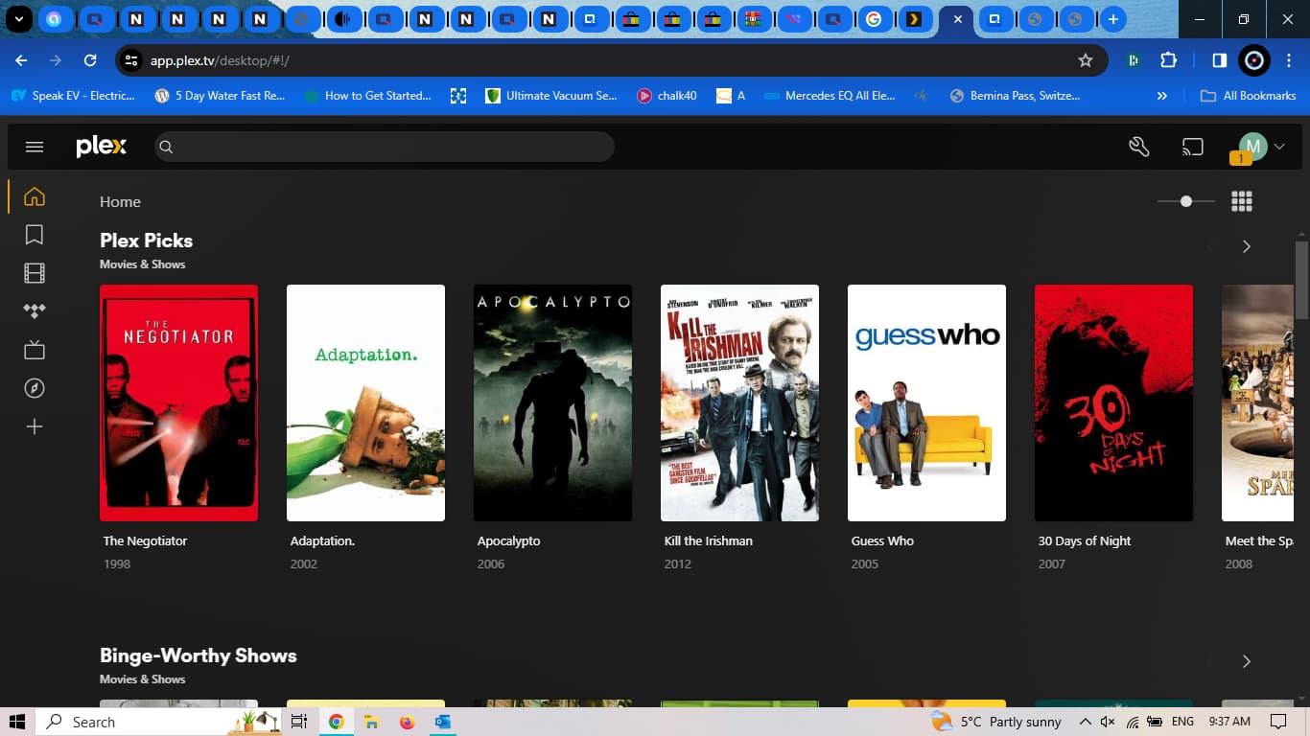Toggle the muted volume icon in system tray
Screen dimensions: 1310x736
click(x=1108, y=722)
